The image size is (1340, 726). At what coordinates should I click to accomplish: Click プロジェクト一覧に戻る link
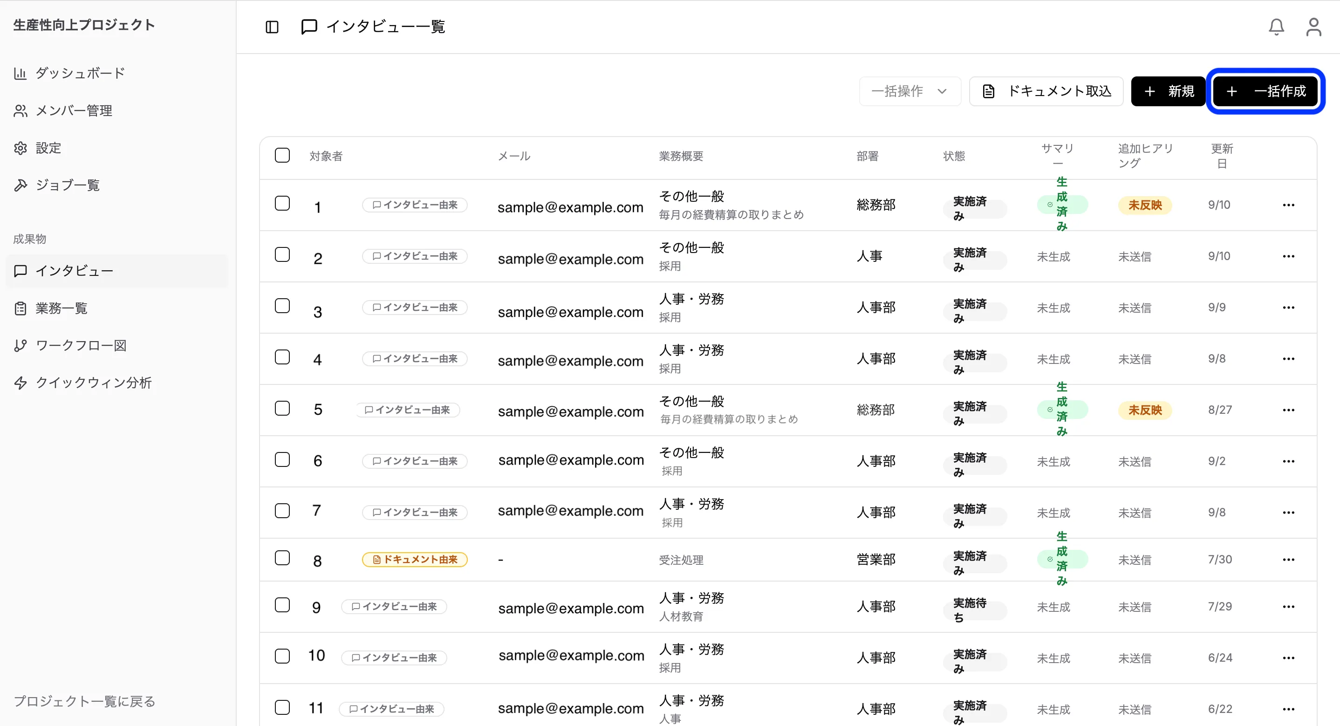(84, 701)
